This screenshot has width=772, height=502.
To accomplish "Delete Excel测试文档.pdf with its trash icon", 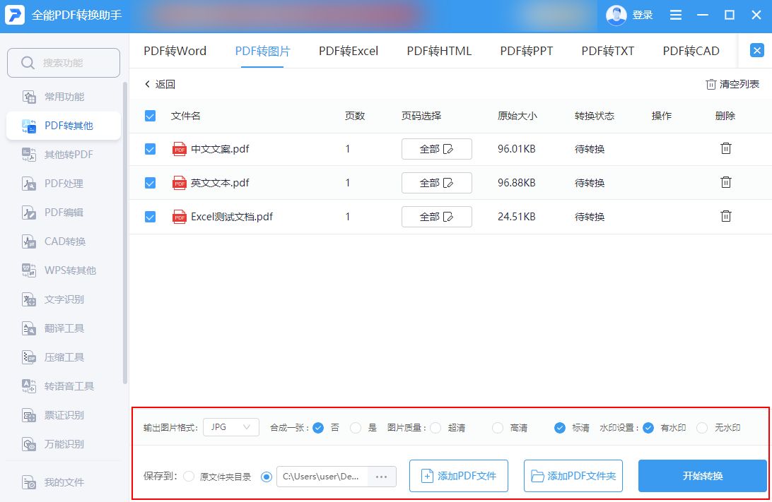I will (x=726, y=216).
